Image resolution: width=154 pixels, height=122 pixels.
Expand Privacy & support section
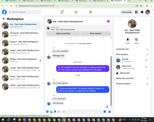click(x=132, y=84)
